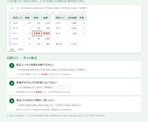Click the 金額 header cell
This screenshot has height=122, width=148.
click(x=46, y=18)
